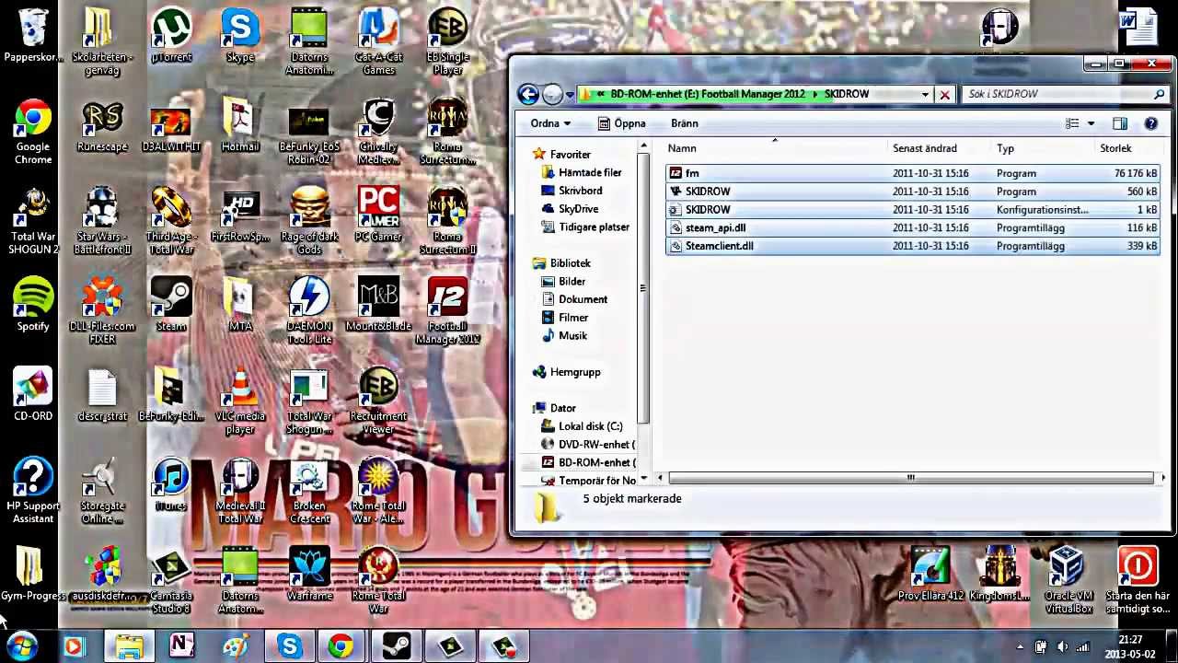Change the file view with the view button

[1072, 123]
